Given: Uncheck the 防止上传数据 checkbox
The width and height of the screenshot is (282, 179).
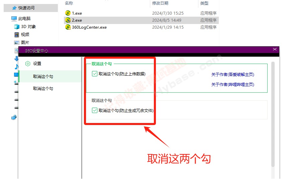Looking at the screenshot, I should [x=95, y=74].
